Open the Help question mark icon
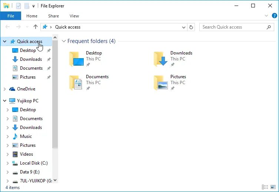 pos(275,16)
